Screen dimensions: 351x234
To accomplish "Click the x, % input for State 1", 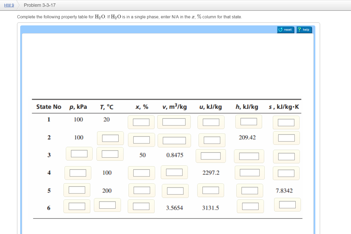I will point(141,122).
